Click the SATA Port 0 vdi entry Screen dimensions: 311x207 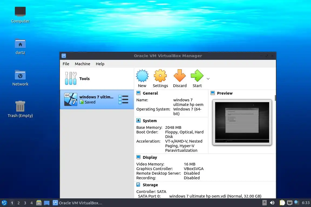[215, 196]
